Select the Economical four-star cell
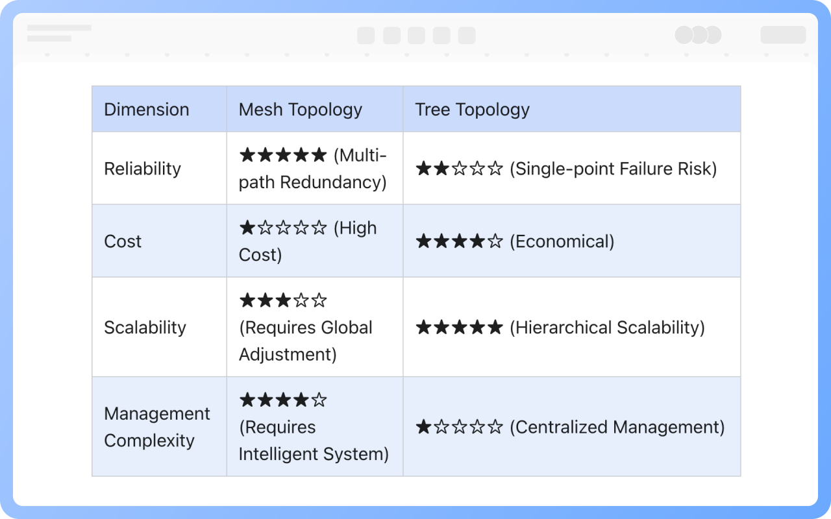Image resolution: width=831 pixels, height=519 pixels. [x=514, y=241]
